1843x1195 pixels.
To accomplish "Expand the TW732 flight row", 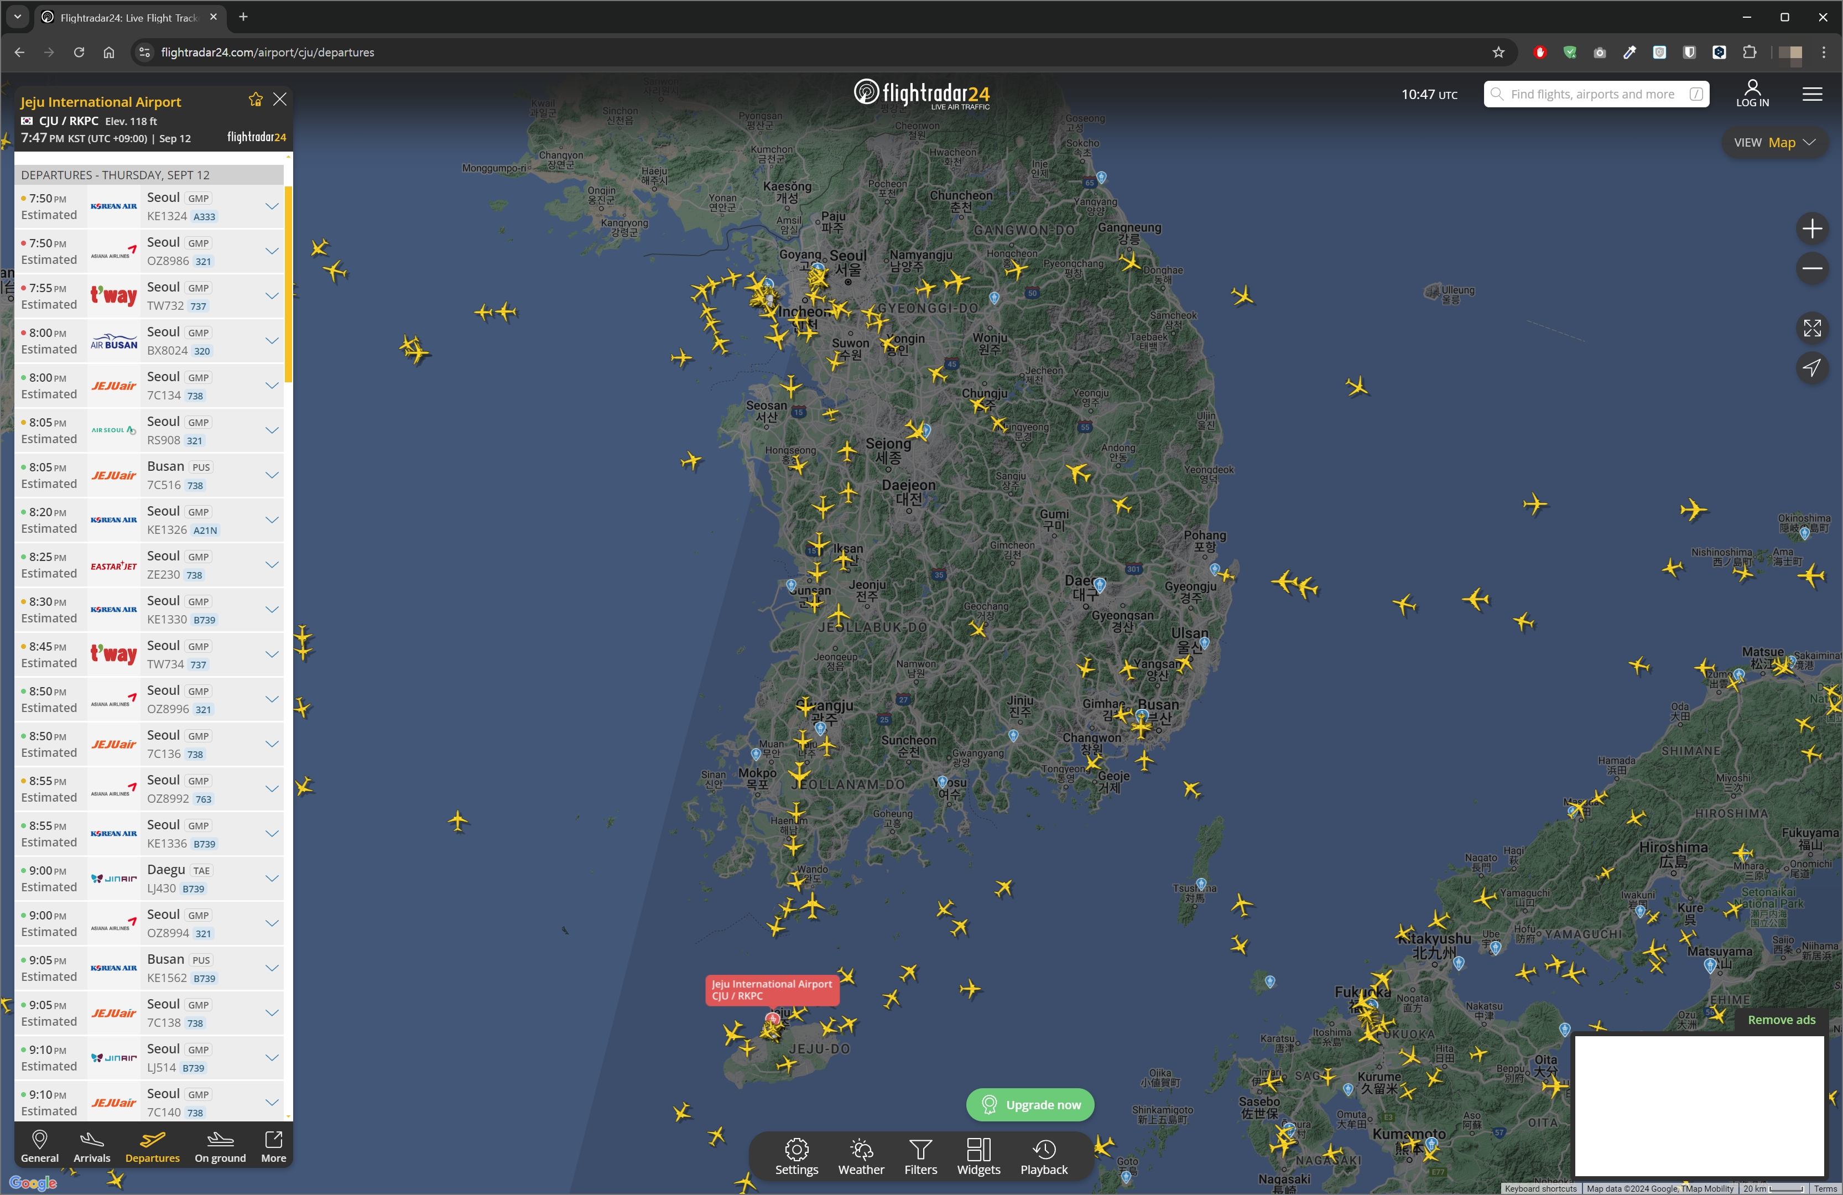I will [272, 296].
